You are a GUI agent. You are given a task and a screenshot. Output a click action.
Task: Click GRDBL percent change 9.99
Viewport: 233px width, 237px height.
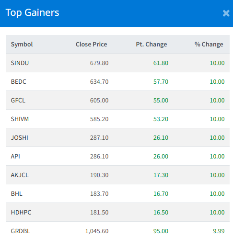pyautogui.click(x=219, y=231)
